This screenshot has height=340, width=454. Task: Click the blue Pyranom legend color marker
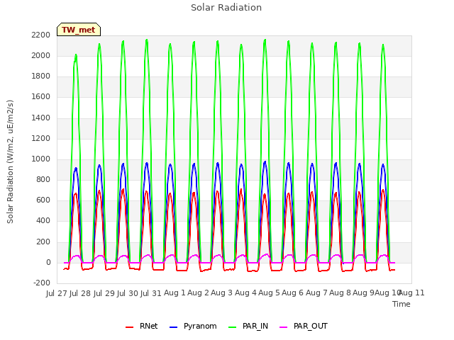tap(173, 327)
